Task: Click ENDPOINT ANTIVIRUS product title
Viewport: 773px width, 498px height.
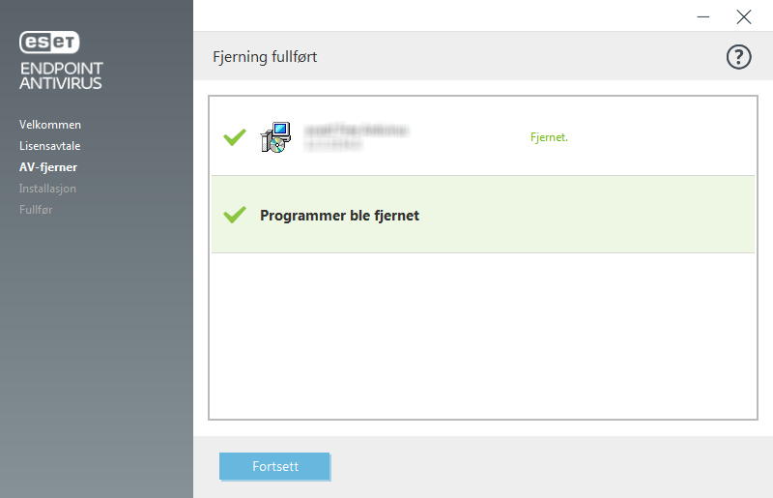Action: (x=61, y=75)
